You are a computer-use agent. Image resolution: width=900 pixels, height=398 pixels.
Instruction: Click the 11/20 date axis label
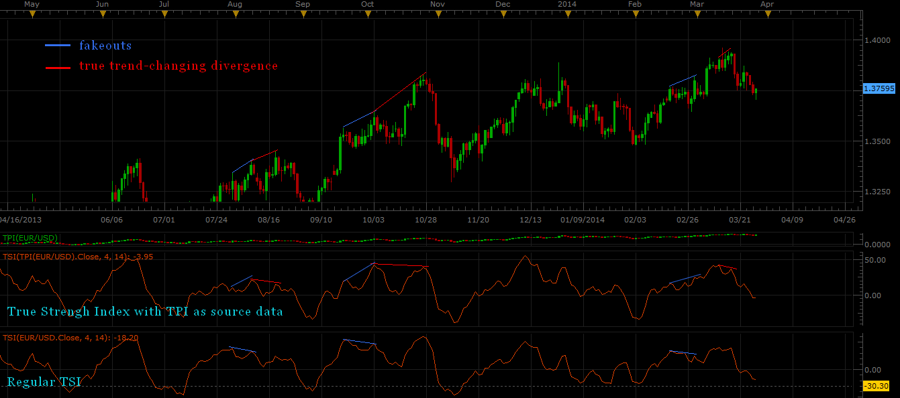(x=478, y=219)
